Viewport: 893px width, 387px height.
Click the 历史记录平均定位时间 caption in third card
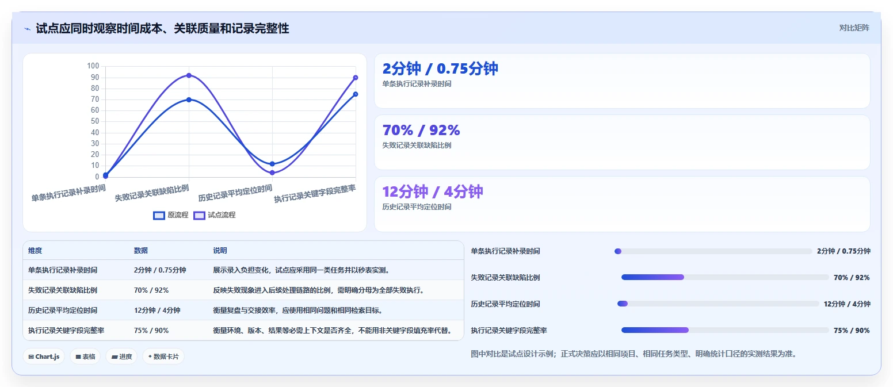coord(417,206)
